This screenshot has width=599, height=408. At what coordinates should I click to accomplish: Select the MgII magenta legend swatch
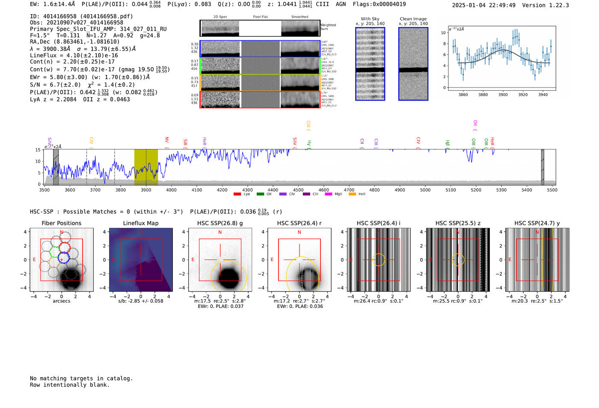328,194
